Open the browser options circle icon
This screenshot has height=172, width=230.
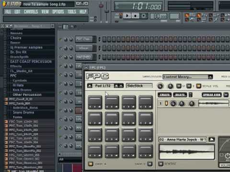tap(2, 26)
